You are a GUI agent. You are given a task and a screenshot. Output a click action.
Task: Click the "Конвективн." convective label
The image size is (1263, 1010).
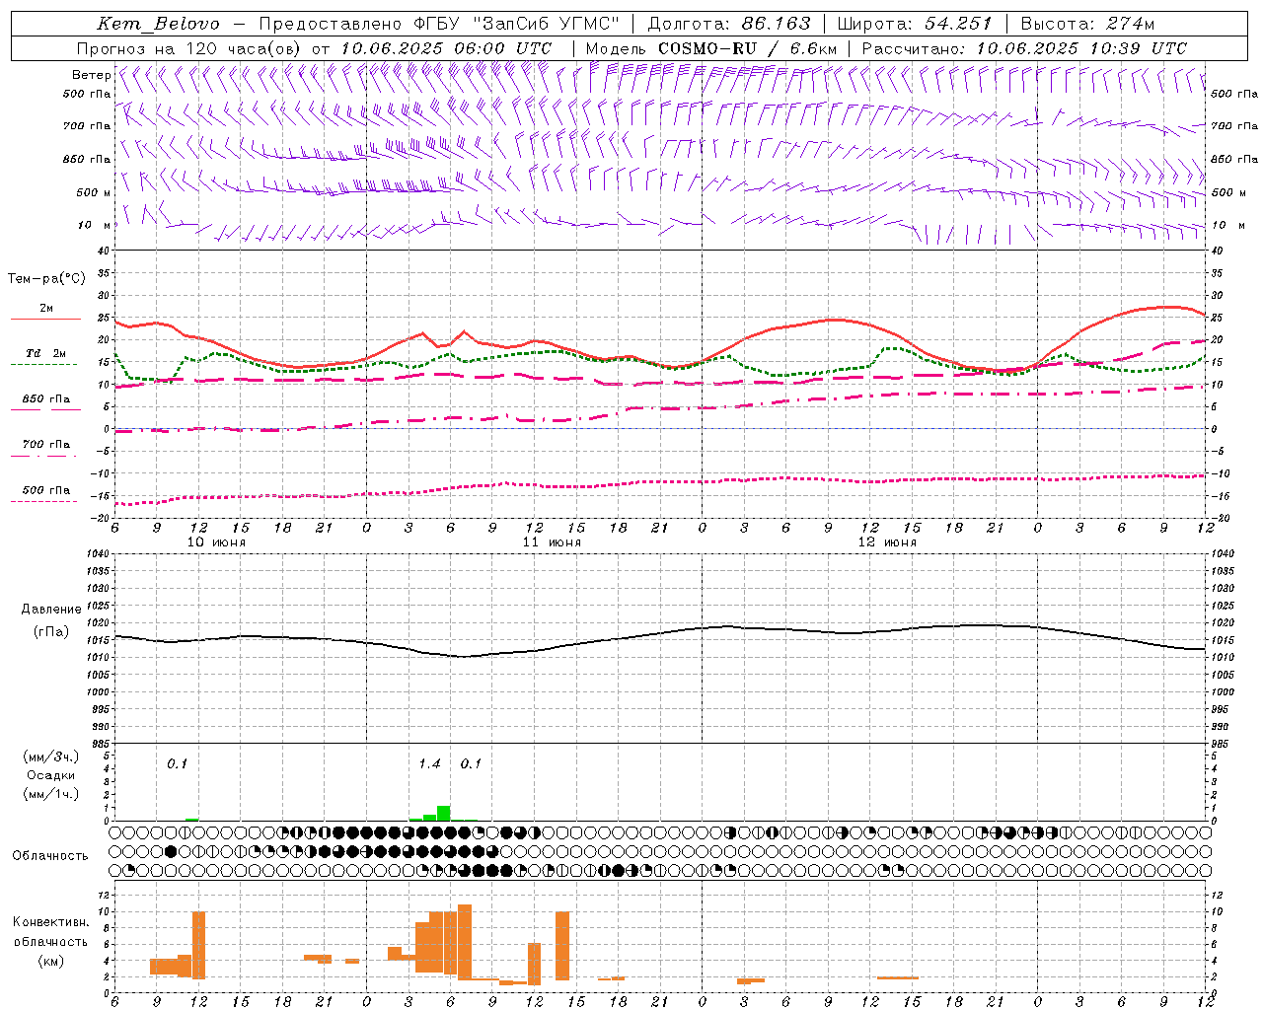click(50, 922)
